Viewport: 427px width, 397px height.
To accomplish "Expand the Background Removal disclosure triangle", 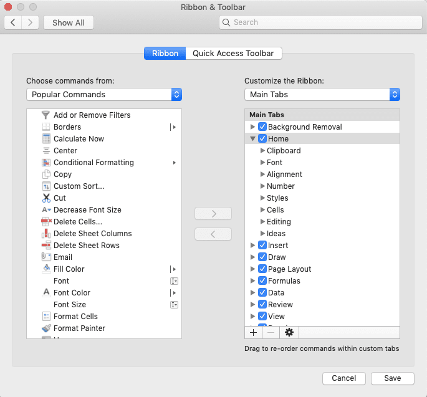I will (252, 127).
